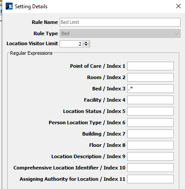The height and width of the screenshot is (189, 185).
Task: Click the Location Description / Index 9 field
Action: pos(150,156)
